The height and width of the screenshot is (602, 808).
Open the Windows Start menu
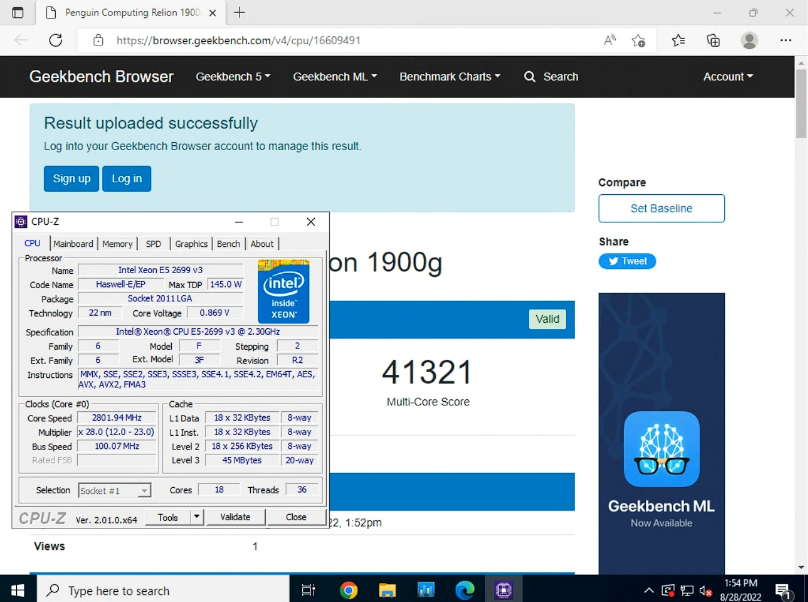pos(18,590)
